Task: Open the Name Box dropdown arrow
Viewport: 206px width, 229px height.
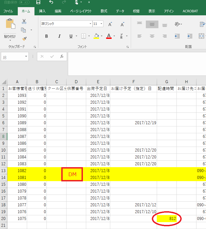Action: (26, 57)
